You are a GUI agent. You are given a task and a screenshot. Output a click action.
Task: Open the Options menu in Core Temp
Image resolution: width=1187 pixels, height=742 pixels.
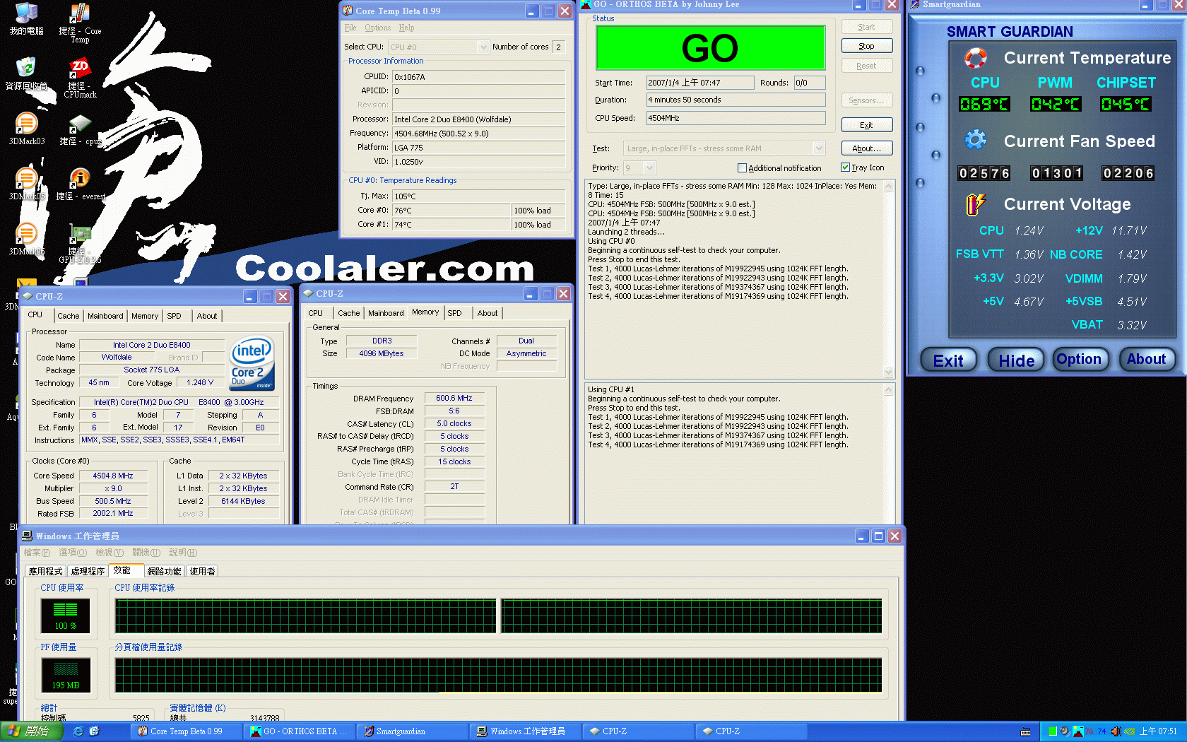[377, 28]
